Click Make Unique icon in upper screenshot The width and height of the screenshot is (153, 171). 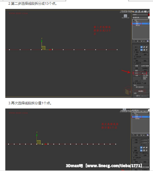pyautogui.click(x=142, y=41)
